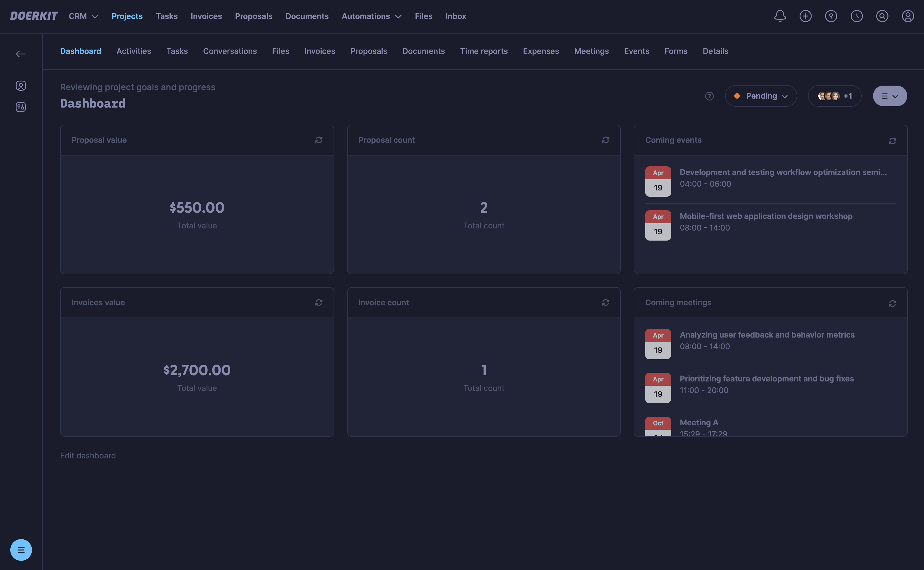Refresh the Coming events widget
The image size is (924, 570).
coord(892,141)
